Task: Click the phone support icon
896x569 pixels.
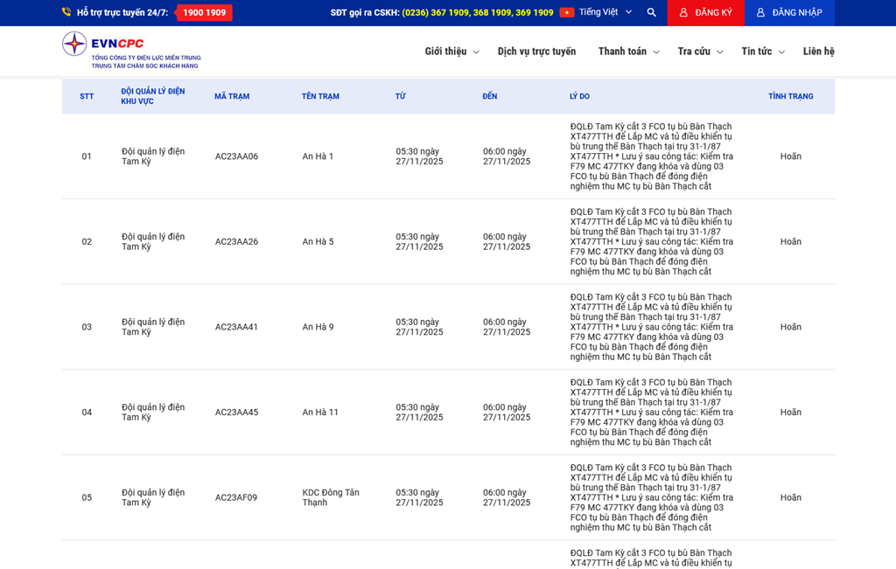Action: tap(66, 12)
